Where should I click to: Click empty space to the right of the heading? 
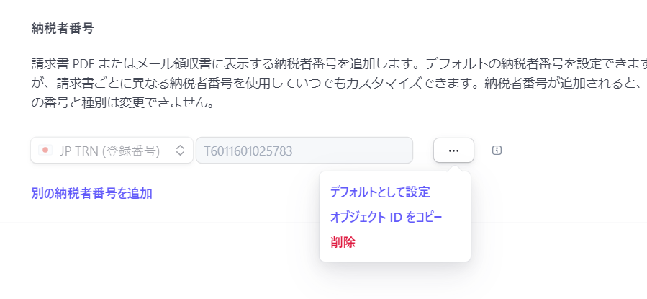360,29
